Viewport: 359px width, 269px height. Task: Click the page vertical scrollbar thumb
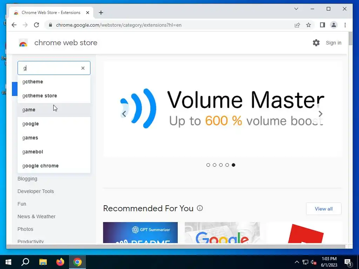[350, 39]
